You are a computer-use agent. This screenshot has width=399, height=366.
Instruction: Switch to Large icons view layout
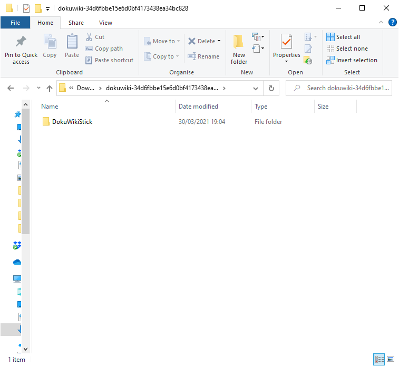[391, 359]
